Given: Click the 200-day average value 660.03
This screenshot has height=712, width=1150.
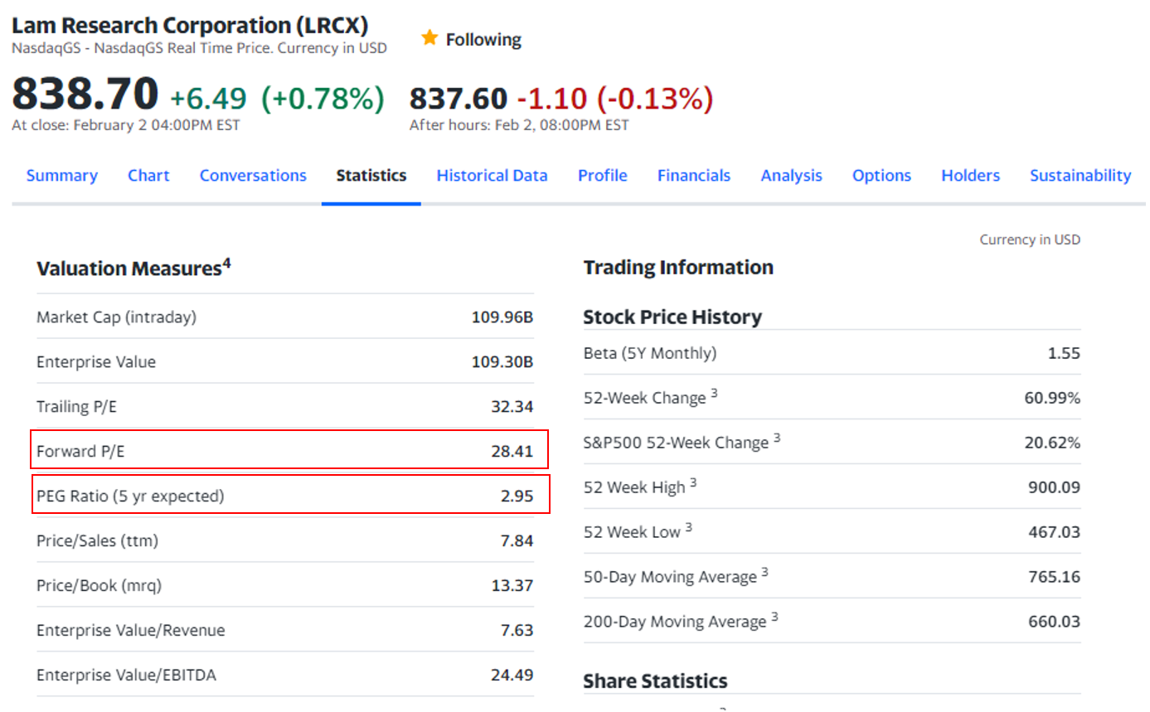Looking at the screenshot, I should (x=1055, y=622).
